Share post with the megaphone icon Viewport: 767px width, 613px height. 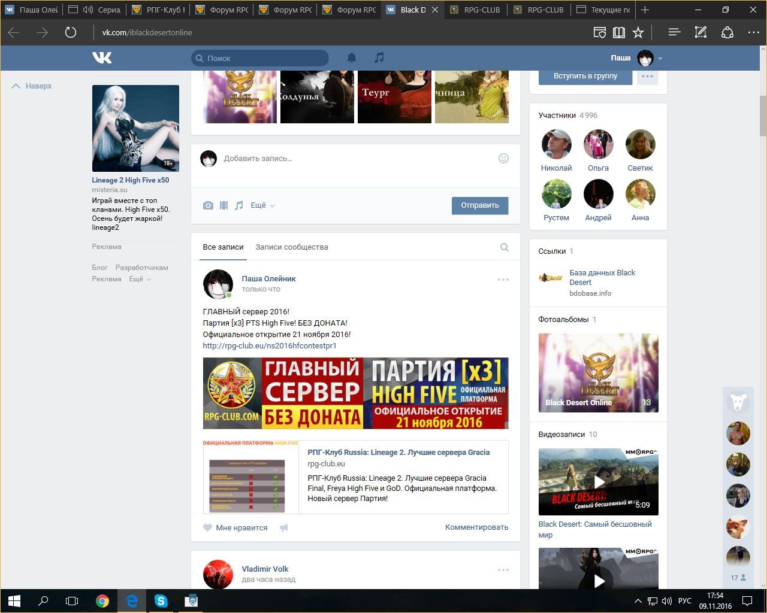click(284, 527)
